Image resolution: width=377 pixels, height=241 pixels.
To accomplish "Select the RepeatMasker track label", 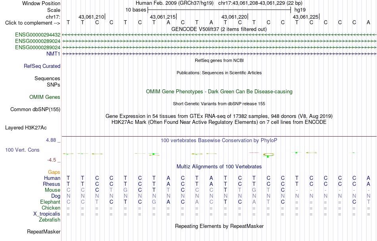I will click(44, 232).
